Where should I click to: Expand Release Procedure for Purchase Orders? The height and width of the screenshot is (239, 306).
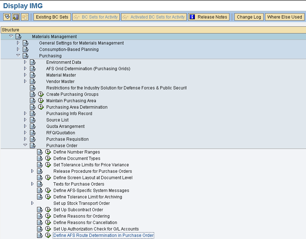[32, 171]
